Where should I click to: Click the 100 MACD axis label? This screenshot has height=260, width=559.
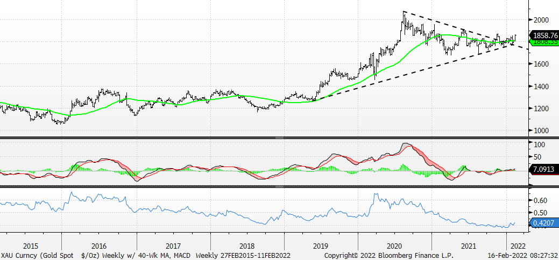(x=540, y=145)
